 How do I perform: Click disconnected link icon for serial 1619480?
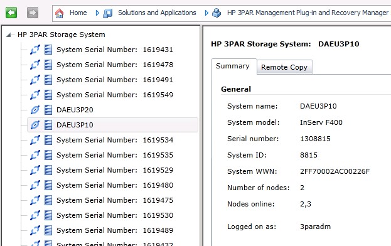[35, 185]
